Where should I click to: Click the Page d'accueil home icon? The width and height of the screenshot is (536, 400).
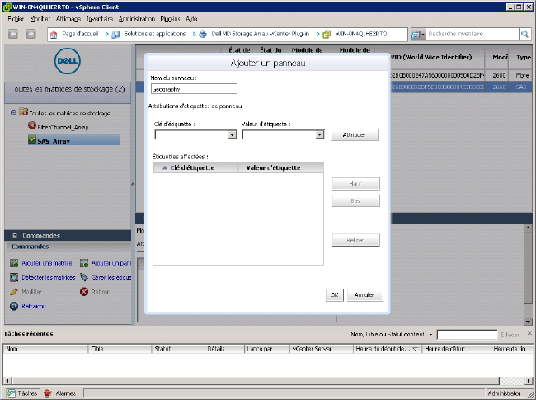coord(54,35)
